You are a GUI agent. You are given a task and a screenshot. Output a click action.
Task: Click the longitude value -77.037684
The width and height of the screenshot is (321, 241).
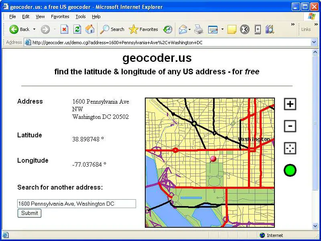coord(89,165)
